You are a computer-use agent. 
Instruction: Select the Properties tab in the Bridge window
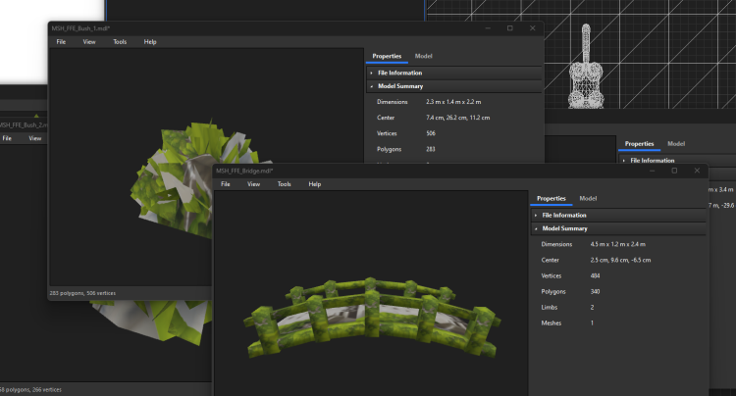(551, 199)
